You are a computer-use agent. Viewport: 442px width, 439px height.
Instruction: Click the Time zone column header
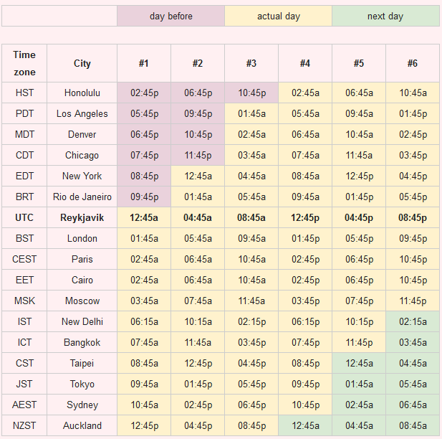tap(24, 63)
